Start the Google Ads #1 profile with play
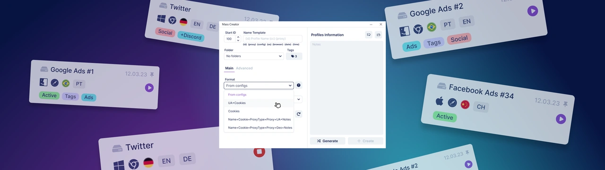The image size is (605, 170). 149,87
